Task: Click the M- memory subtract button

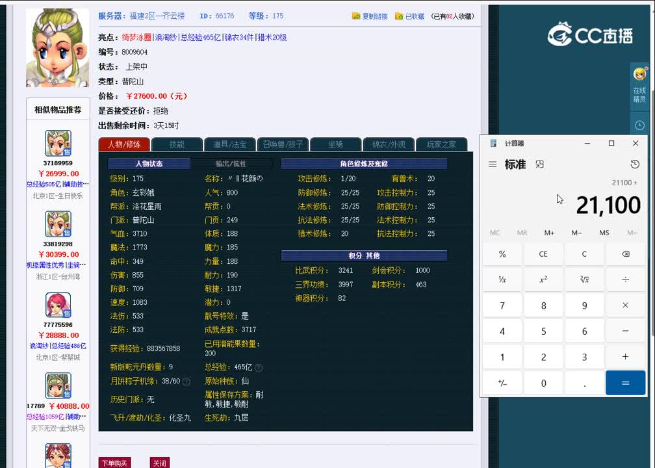Action: (x=576, y=233)
